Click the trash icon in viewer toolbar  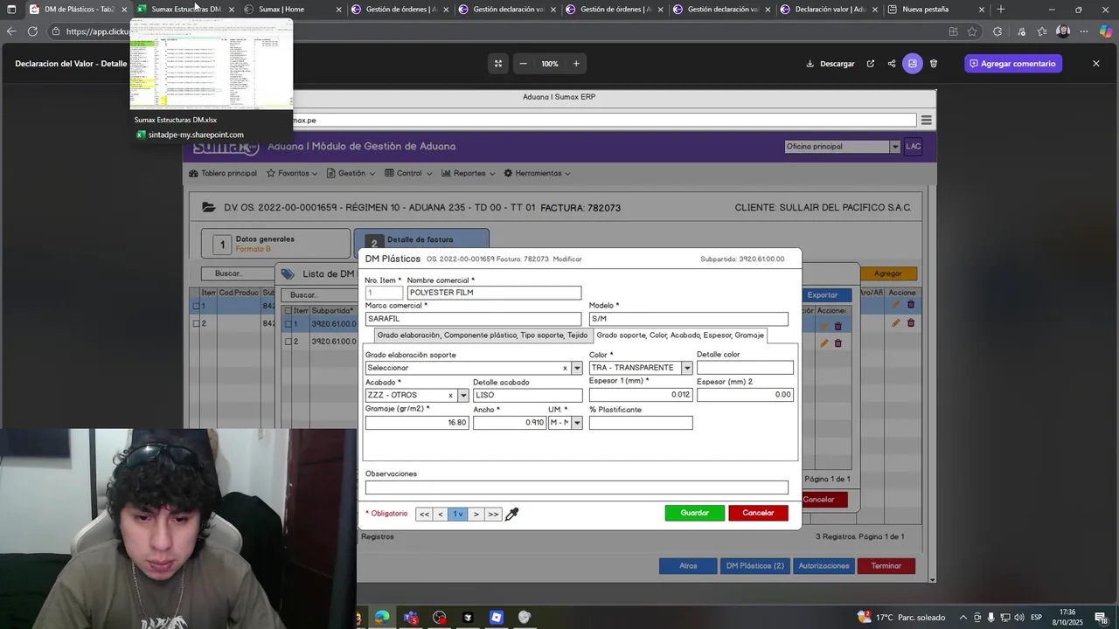[934, 64]
